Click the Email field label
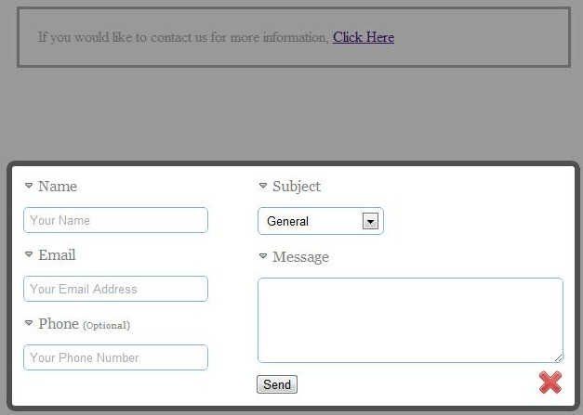 57,255
